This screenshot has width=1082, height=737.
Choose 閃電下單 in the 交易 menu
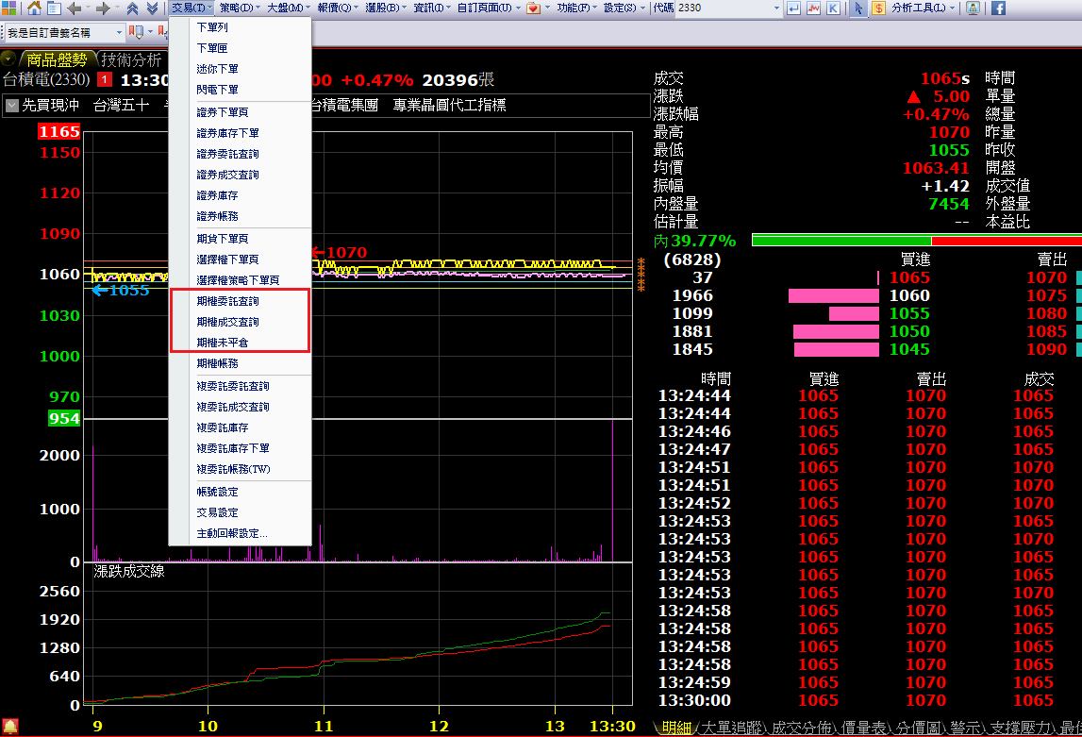point(217,90)
